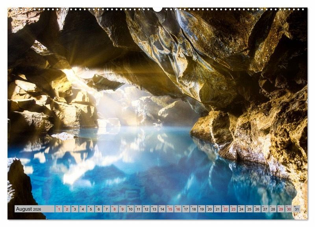Choose the red day 29 cell
315x227 pixels.
pyautogui.click(x=281, y=209)
